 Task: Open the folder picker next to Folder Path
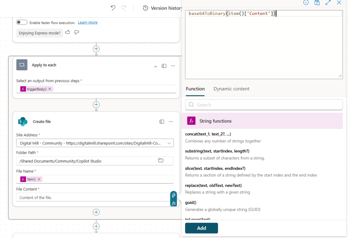click(161, 160)
